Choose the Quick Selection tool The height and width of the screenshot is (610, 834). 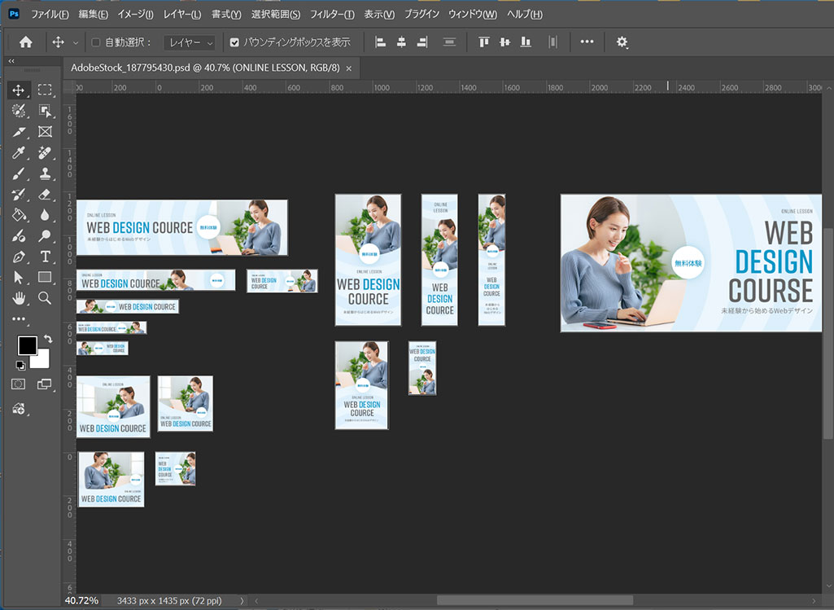[19, 111]
